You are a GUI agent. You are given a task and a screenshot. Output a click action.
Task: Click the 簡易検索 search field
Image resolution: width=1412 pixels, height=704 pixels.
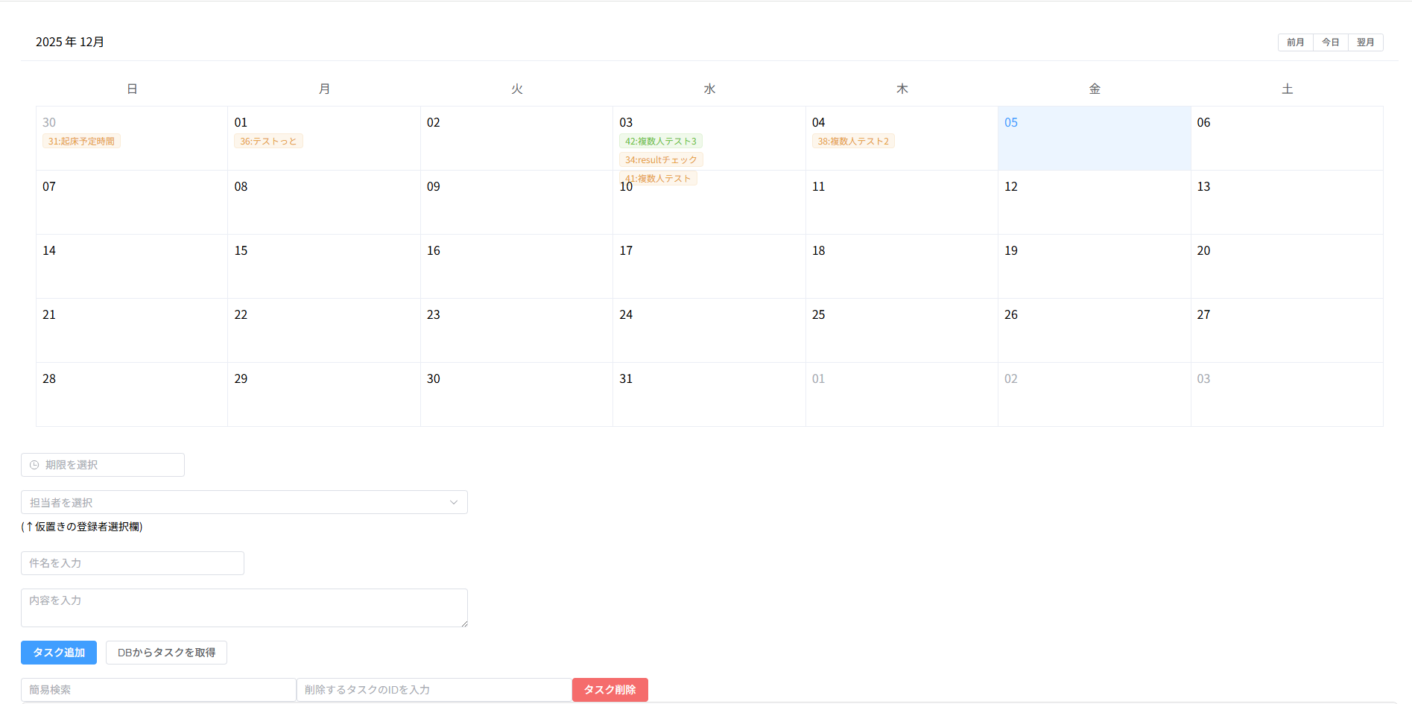pyautogui.click(x=158, y=690)
